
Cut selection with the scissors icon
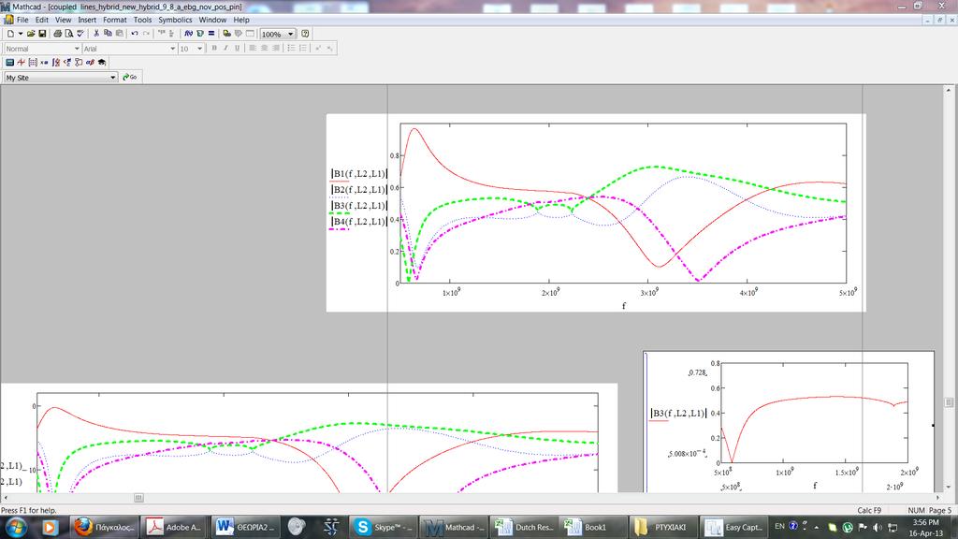[x=96, y=34]
